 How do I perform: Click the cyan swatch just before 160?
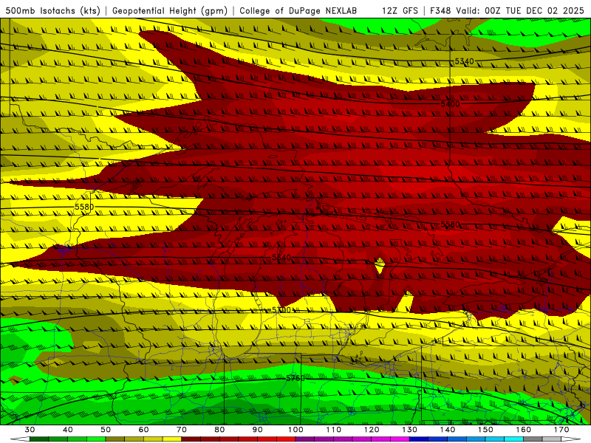click(513, 439)
